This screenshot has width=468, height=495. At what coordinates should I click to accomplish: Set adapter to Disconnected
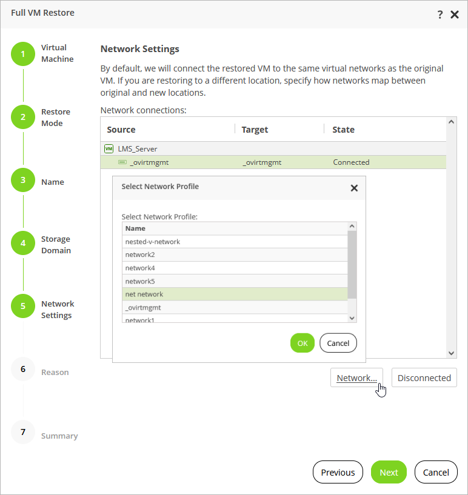click(424, 378)
